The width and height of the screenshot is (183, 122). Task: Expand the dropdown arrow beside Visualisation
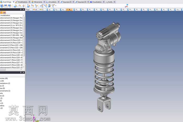point(104,2)
